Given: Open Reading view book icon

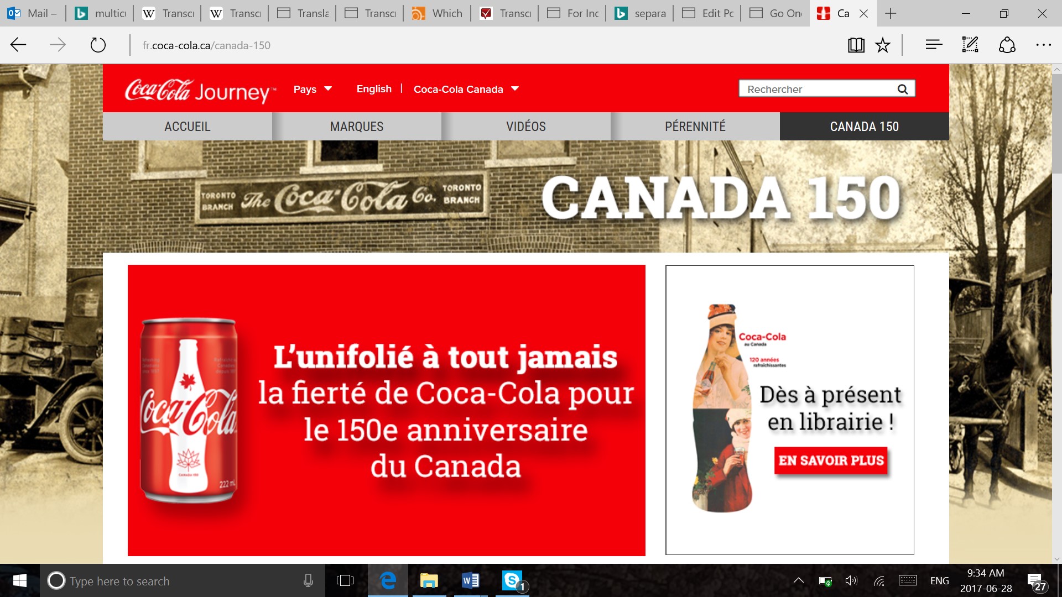Looking at the screenshot, I should pos(856,45).
